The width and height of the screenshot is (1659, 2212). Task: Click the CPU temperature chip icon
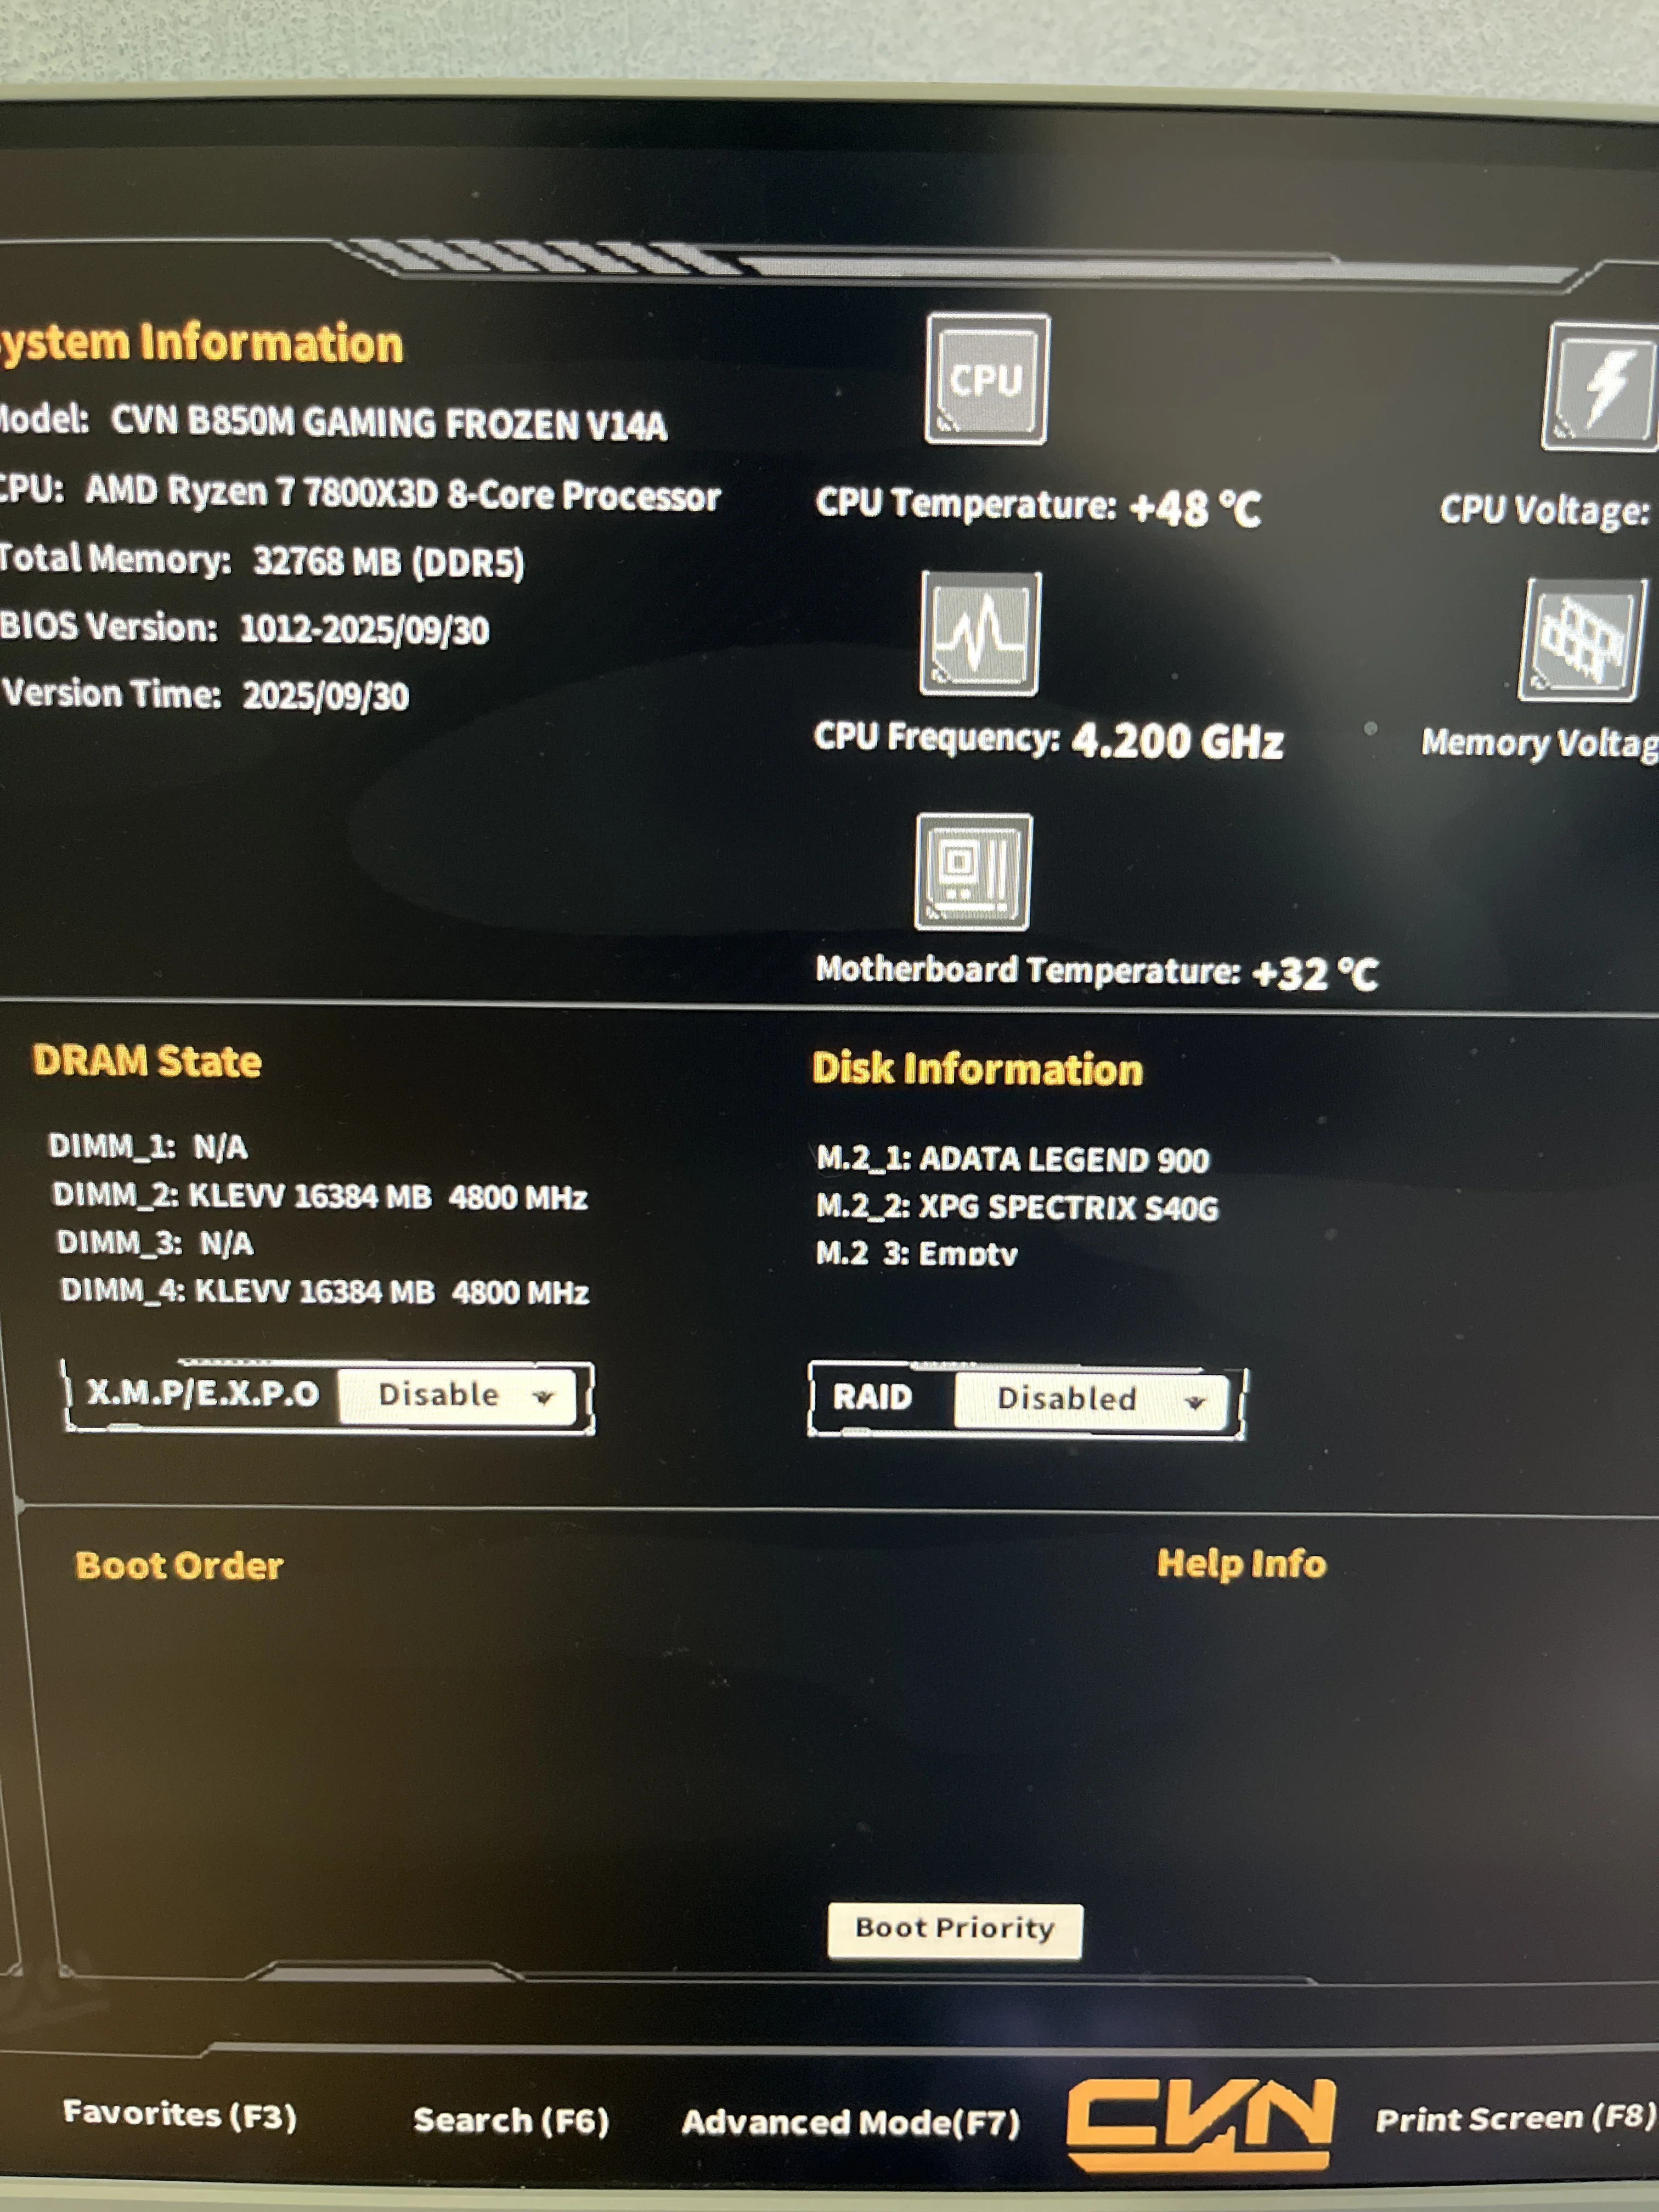[986, 379]
